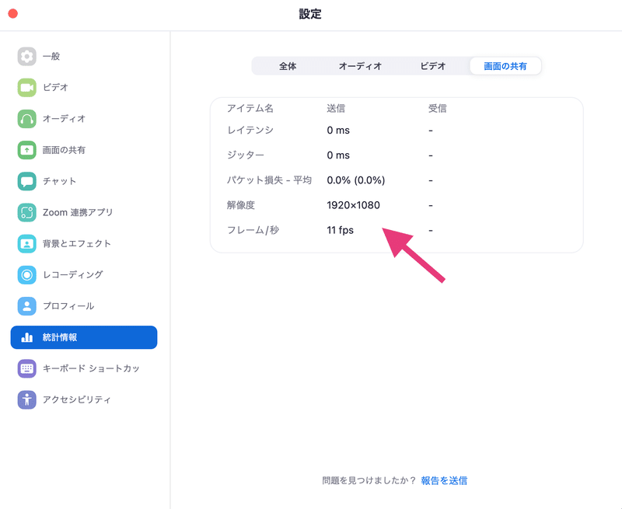This screenshot has height=509, width=622.
Task: Open 背景とエフェクト icon in sidebar
Action: coord(26,243)
